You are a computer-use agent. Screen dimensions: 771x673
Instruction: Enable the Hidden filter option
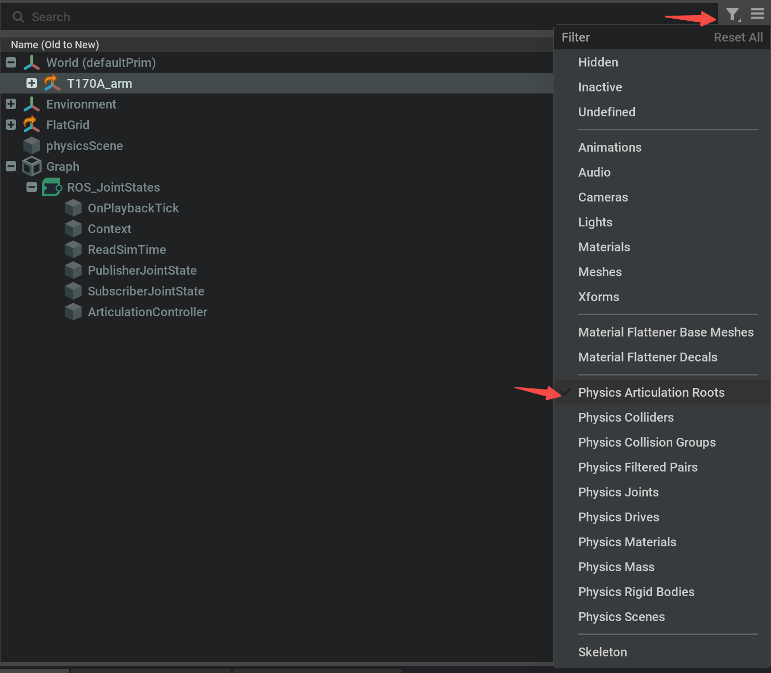coord(661,62)
